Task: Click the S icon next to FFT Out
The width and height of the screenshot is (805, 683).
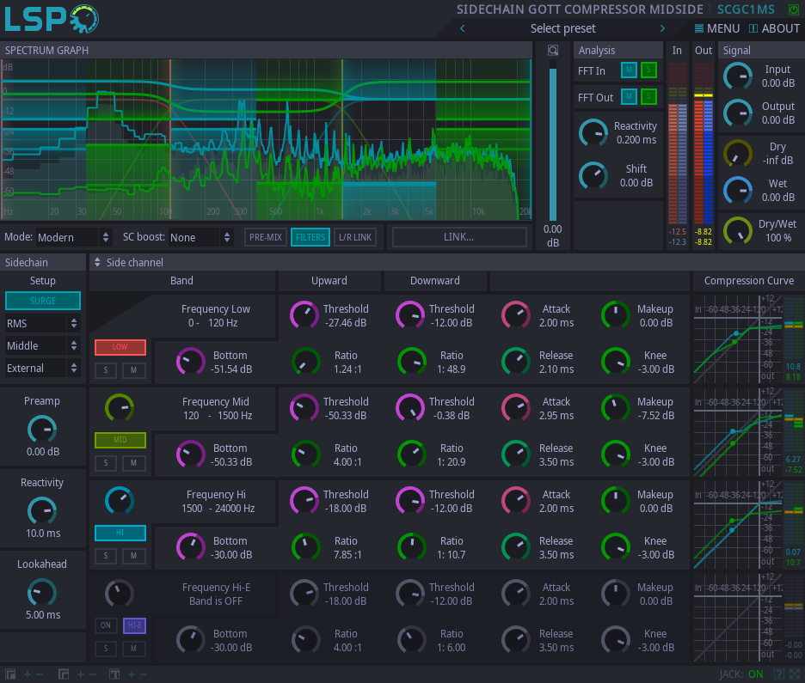Action: pos(648,96)
